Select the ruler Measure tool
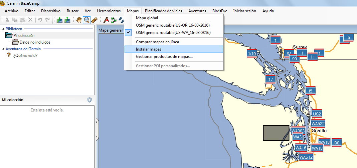The width and height of the screenshot is (357, 168). tap(94, 20)
